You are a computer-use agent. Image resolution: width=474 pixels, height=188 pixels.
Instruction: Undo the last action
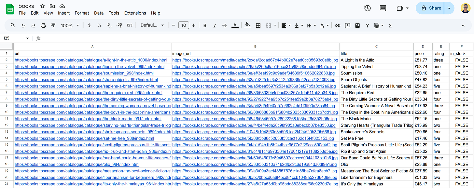(x=23, y=25)
